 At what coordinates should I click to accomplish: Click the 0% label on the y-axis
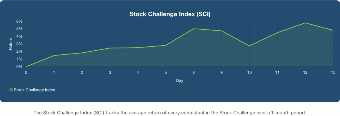[19, 67]
